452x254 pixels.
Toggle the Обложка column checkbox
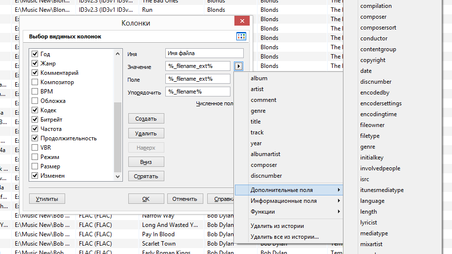[x=35, y=101]
